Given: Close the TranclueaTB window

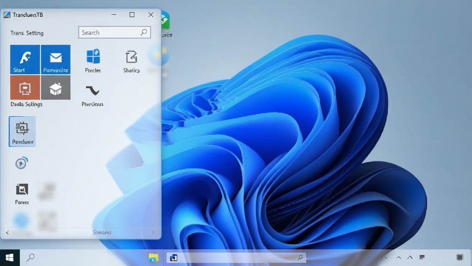Looking at the screenshot, I should tap(151, 14).
